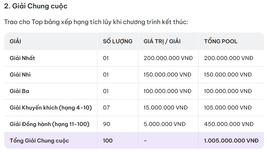
Task: Click total quantity '100'
Action: (108, 141)
